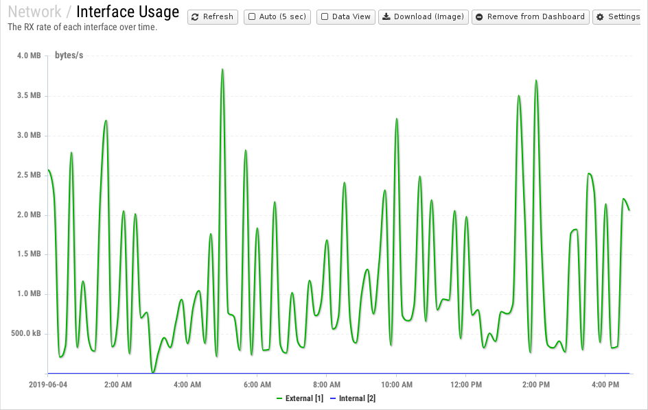Click the 4:00 PM axis label
The height and width of the screenshot is (410, 648).
pos(605,385)
